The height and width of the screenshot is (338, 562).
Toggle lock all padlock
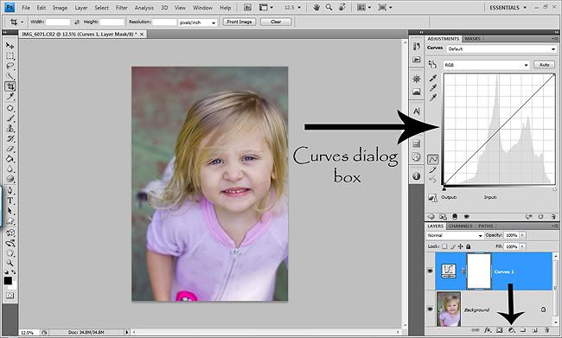coord(468,246)
